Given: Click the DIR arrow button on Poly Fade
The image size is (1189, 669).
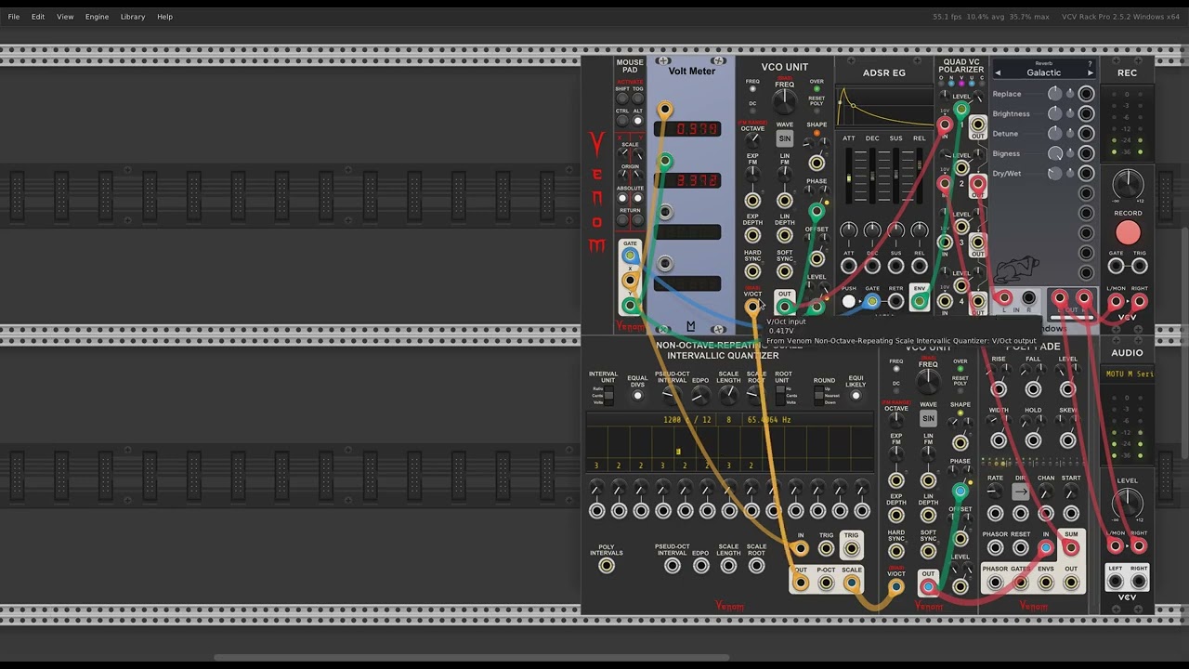Looking at the screenshot, I should pyautogui.click(x=1021, y=492).
